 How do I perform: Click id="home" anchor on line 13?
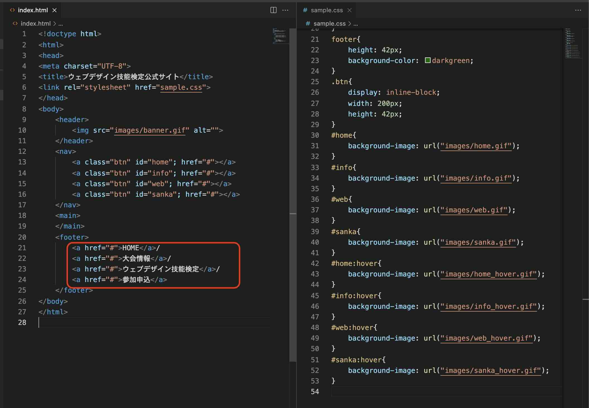(x=154, y=162)
